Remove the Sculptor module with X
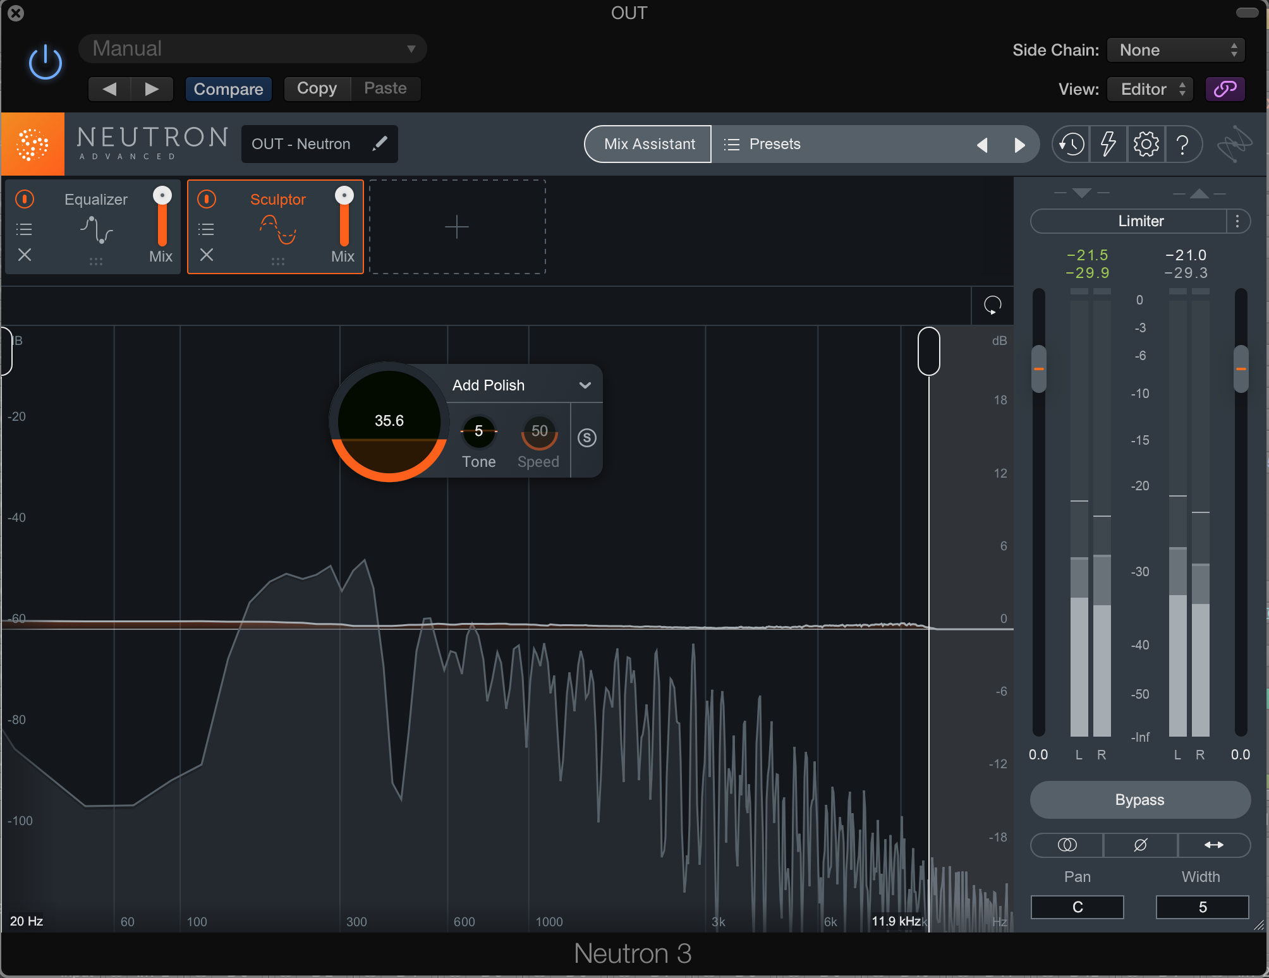This screenshot has height=978, width=1269. (207, 255)
